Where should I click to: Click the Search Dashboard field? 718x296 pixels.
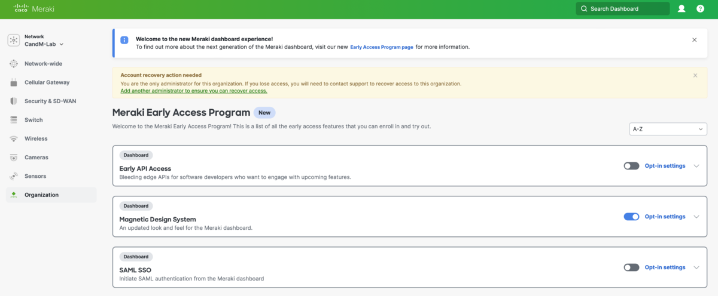tap(622, 9)
